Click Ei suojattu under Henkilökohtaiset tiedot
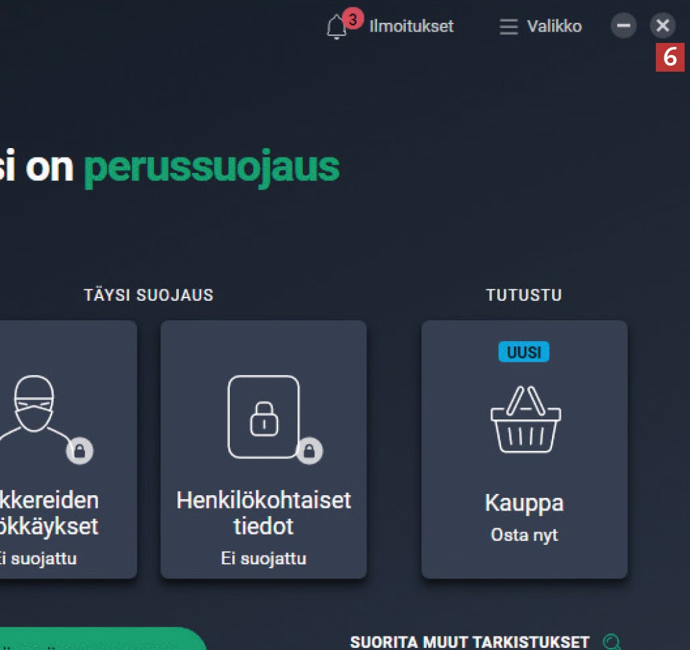The width and height of the screenshot is (690, 650). [263, 558]
